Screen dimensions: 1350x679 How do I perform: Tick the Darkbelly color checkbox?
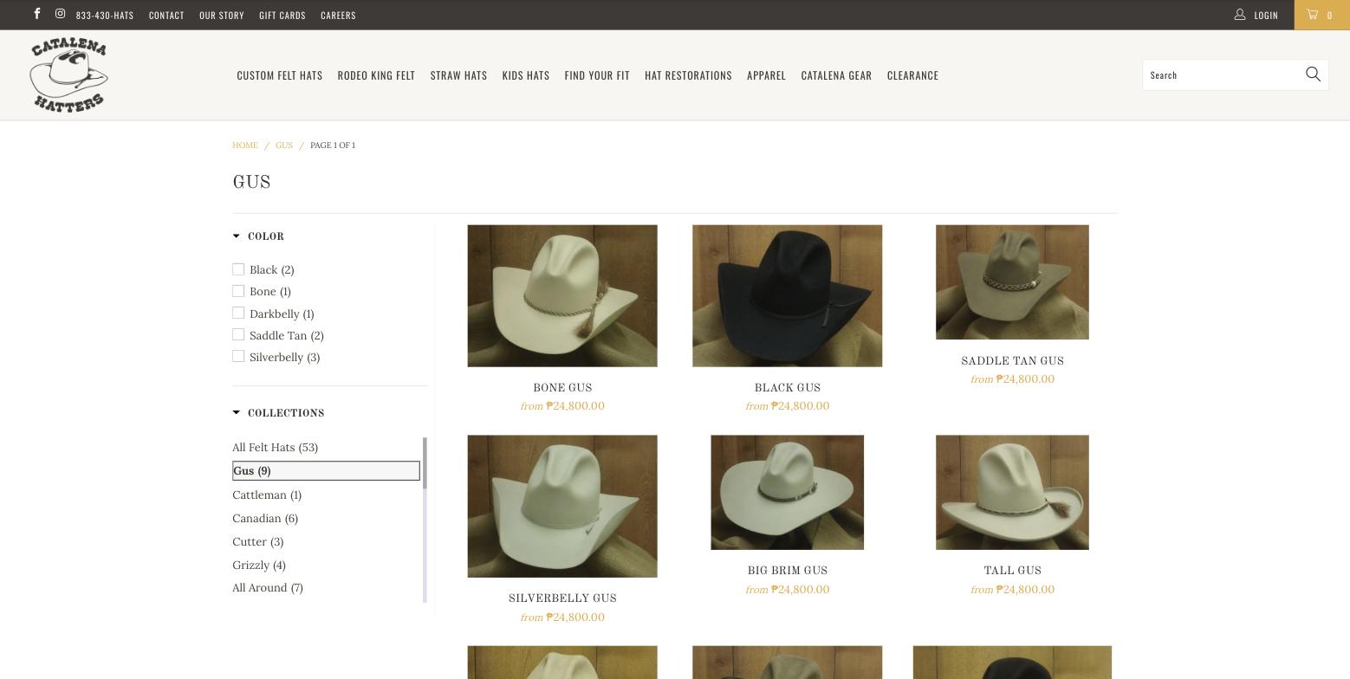click(238, 313)
